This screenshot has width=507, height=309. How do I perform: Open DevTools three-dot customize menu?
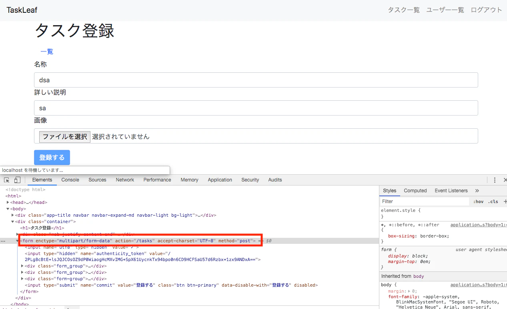(495, 180)
